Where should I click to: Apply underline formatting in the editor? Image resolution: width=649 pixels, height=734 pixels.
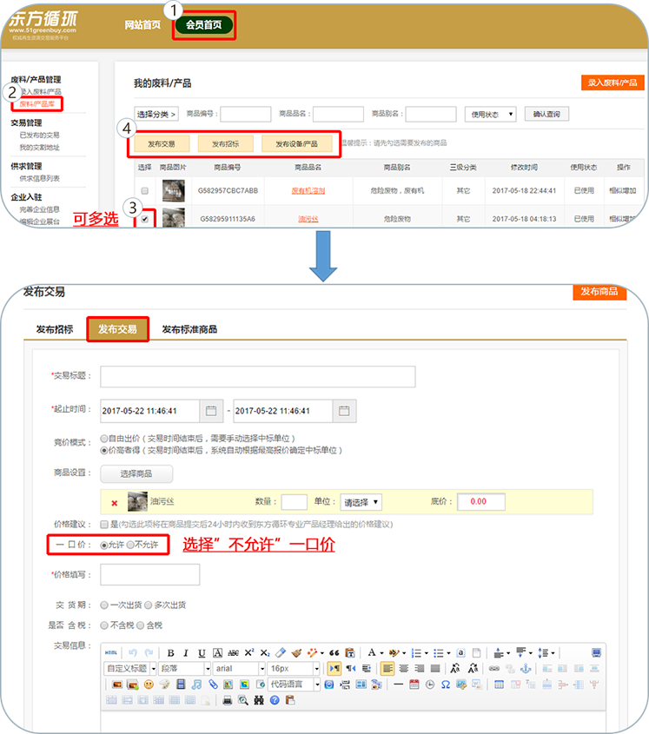pos(202,652)
